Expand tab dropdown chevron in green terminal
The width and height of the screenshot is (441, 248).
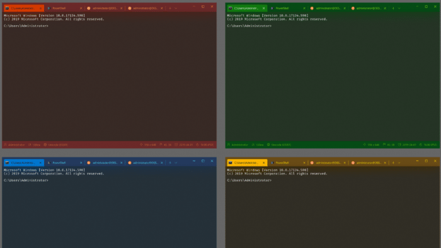(x=399, y=8)
